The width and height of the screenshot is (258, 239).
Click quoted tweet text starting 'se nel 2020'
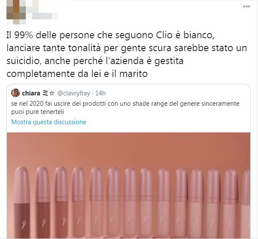(x=125, y=108)
